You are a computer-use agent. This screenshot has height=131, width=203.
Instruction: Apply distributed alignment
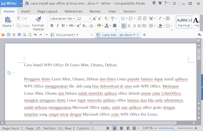[144, 26]
